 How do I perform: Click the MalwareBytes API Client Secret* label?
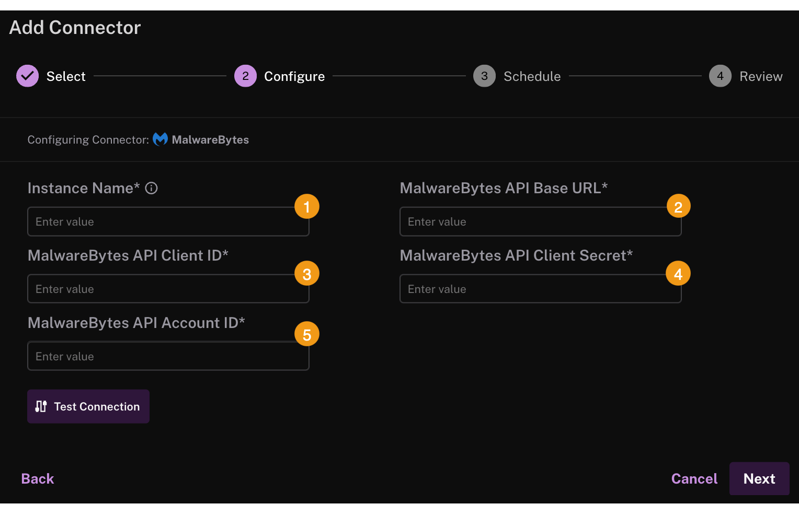pos(516,255)
